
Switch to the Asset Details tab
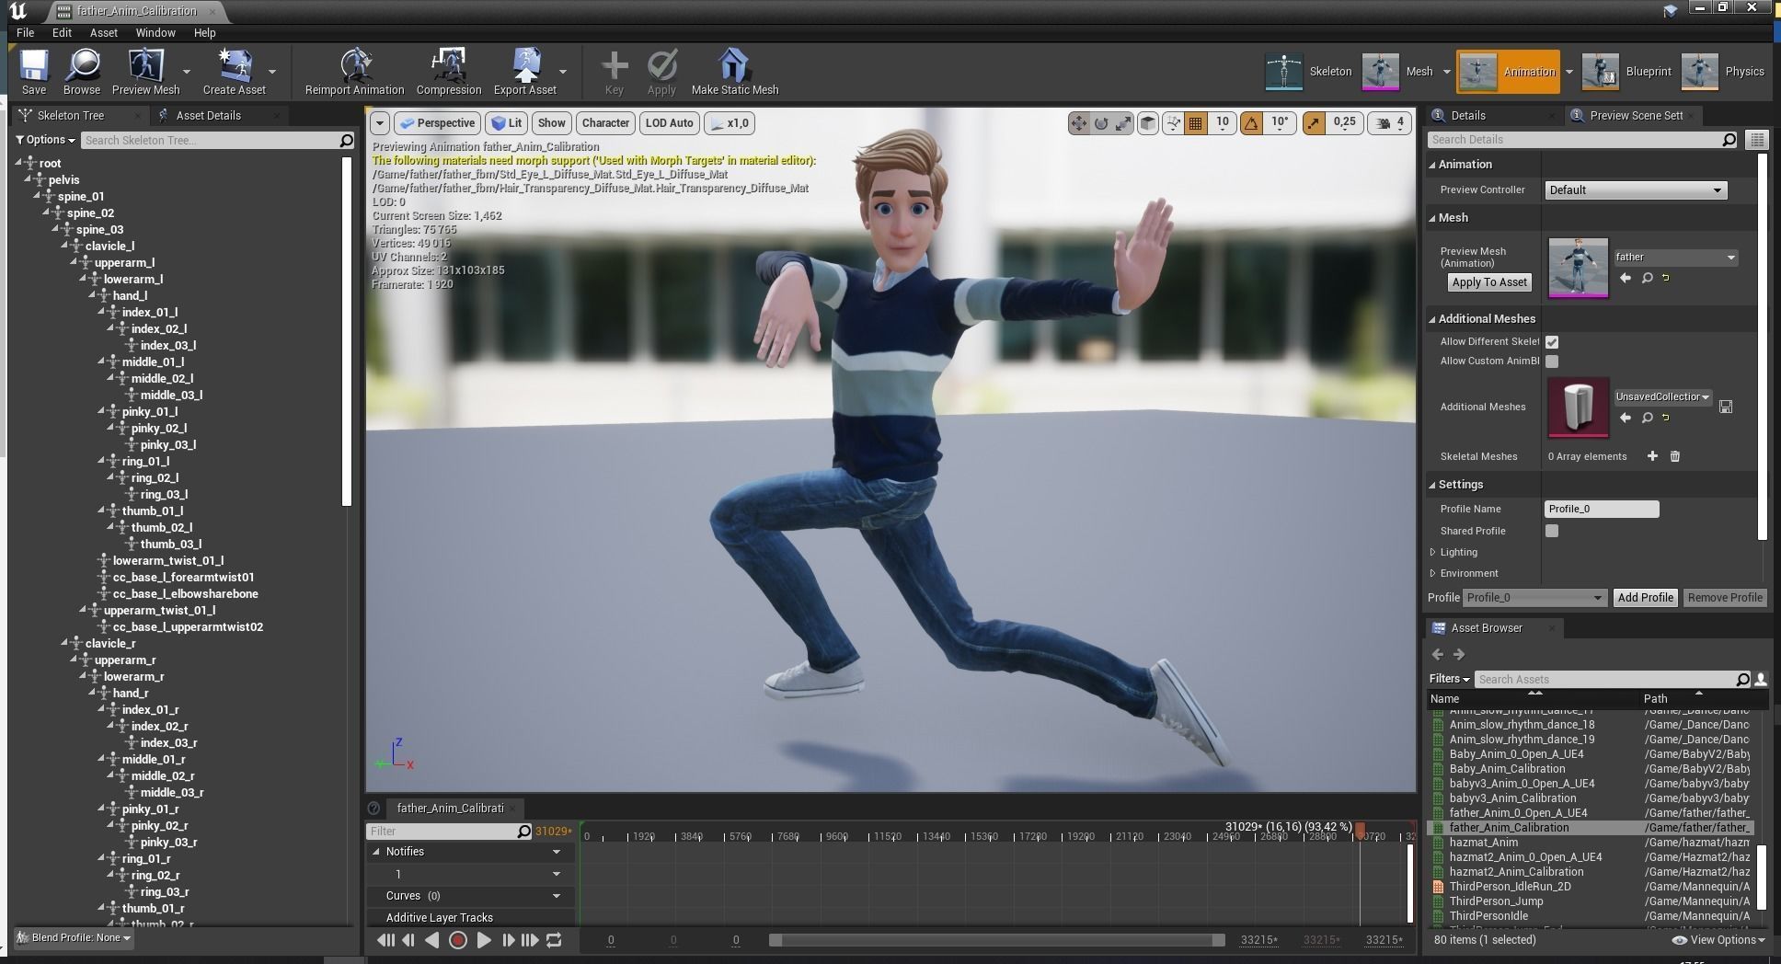(x=208, y=115)
